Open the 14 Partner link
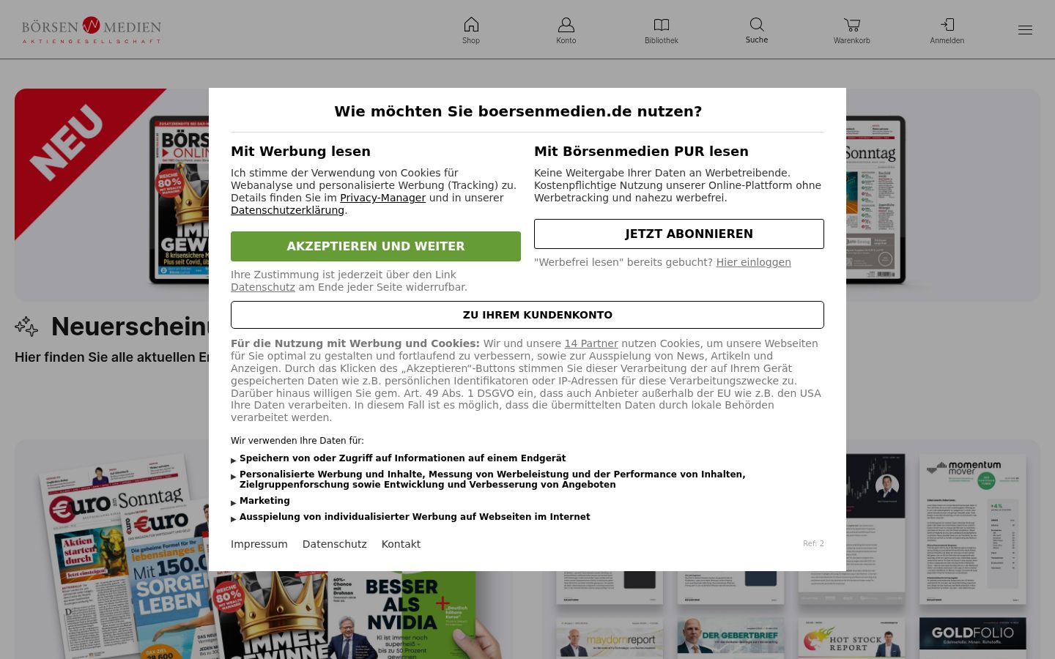1055x659 pixels. tap(591, 343)
